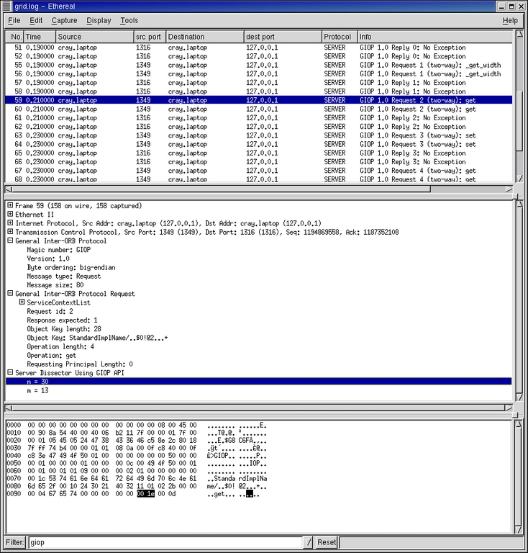Click the giop filter text field
This screenshot has width=528, height=553.
164,542
